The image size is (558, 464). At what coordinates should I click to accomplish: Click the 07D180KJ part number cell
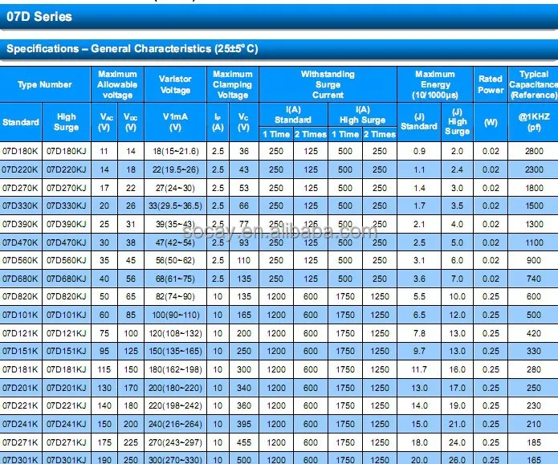(67, 151)
